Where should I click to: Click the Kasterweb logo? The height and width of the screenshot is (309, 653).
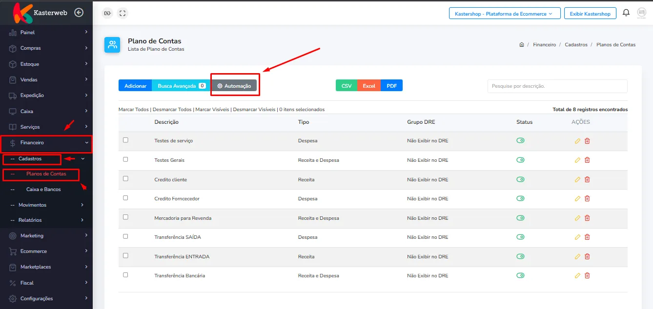click(40, 13)
